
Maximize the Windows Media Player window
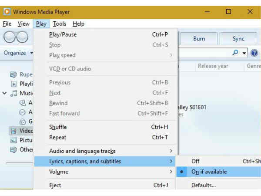coord(228,12)
